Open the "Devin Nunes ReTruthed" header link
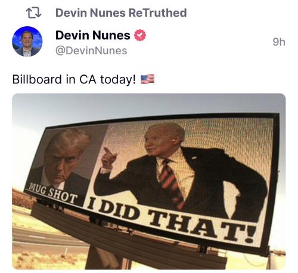This screenshot has width=298, height=273. [x=121, y=13]
